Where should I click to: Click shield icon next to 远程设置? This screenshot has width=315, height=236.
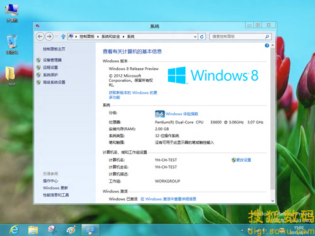coord(38,67)
